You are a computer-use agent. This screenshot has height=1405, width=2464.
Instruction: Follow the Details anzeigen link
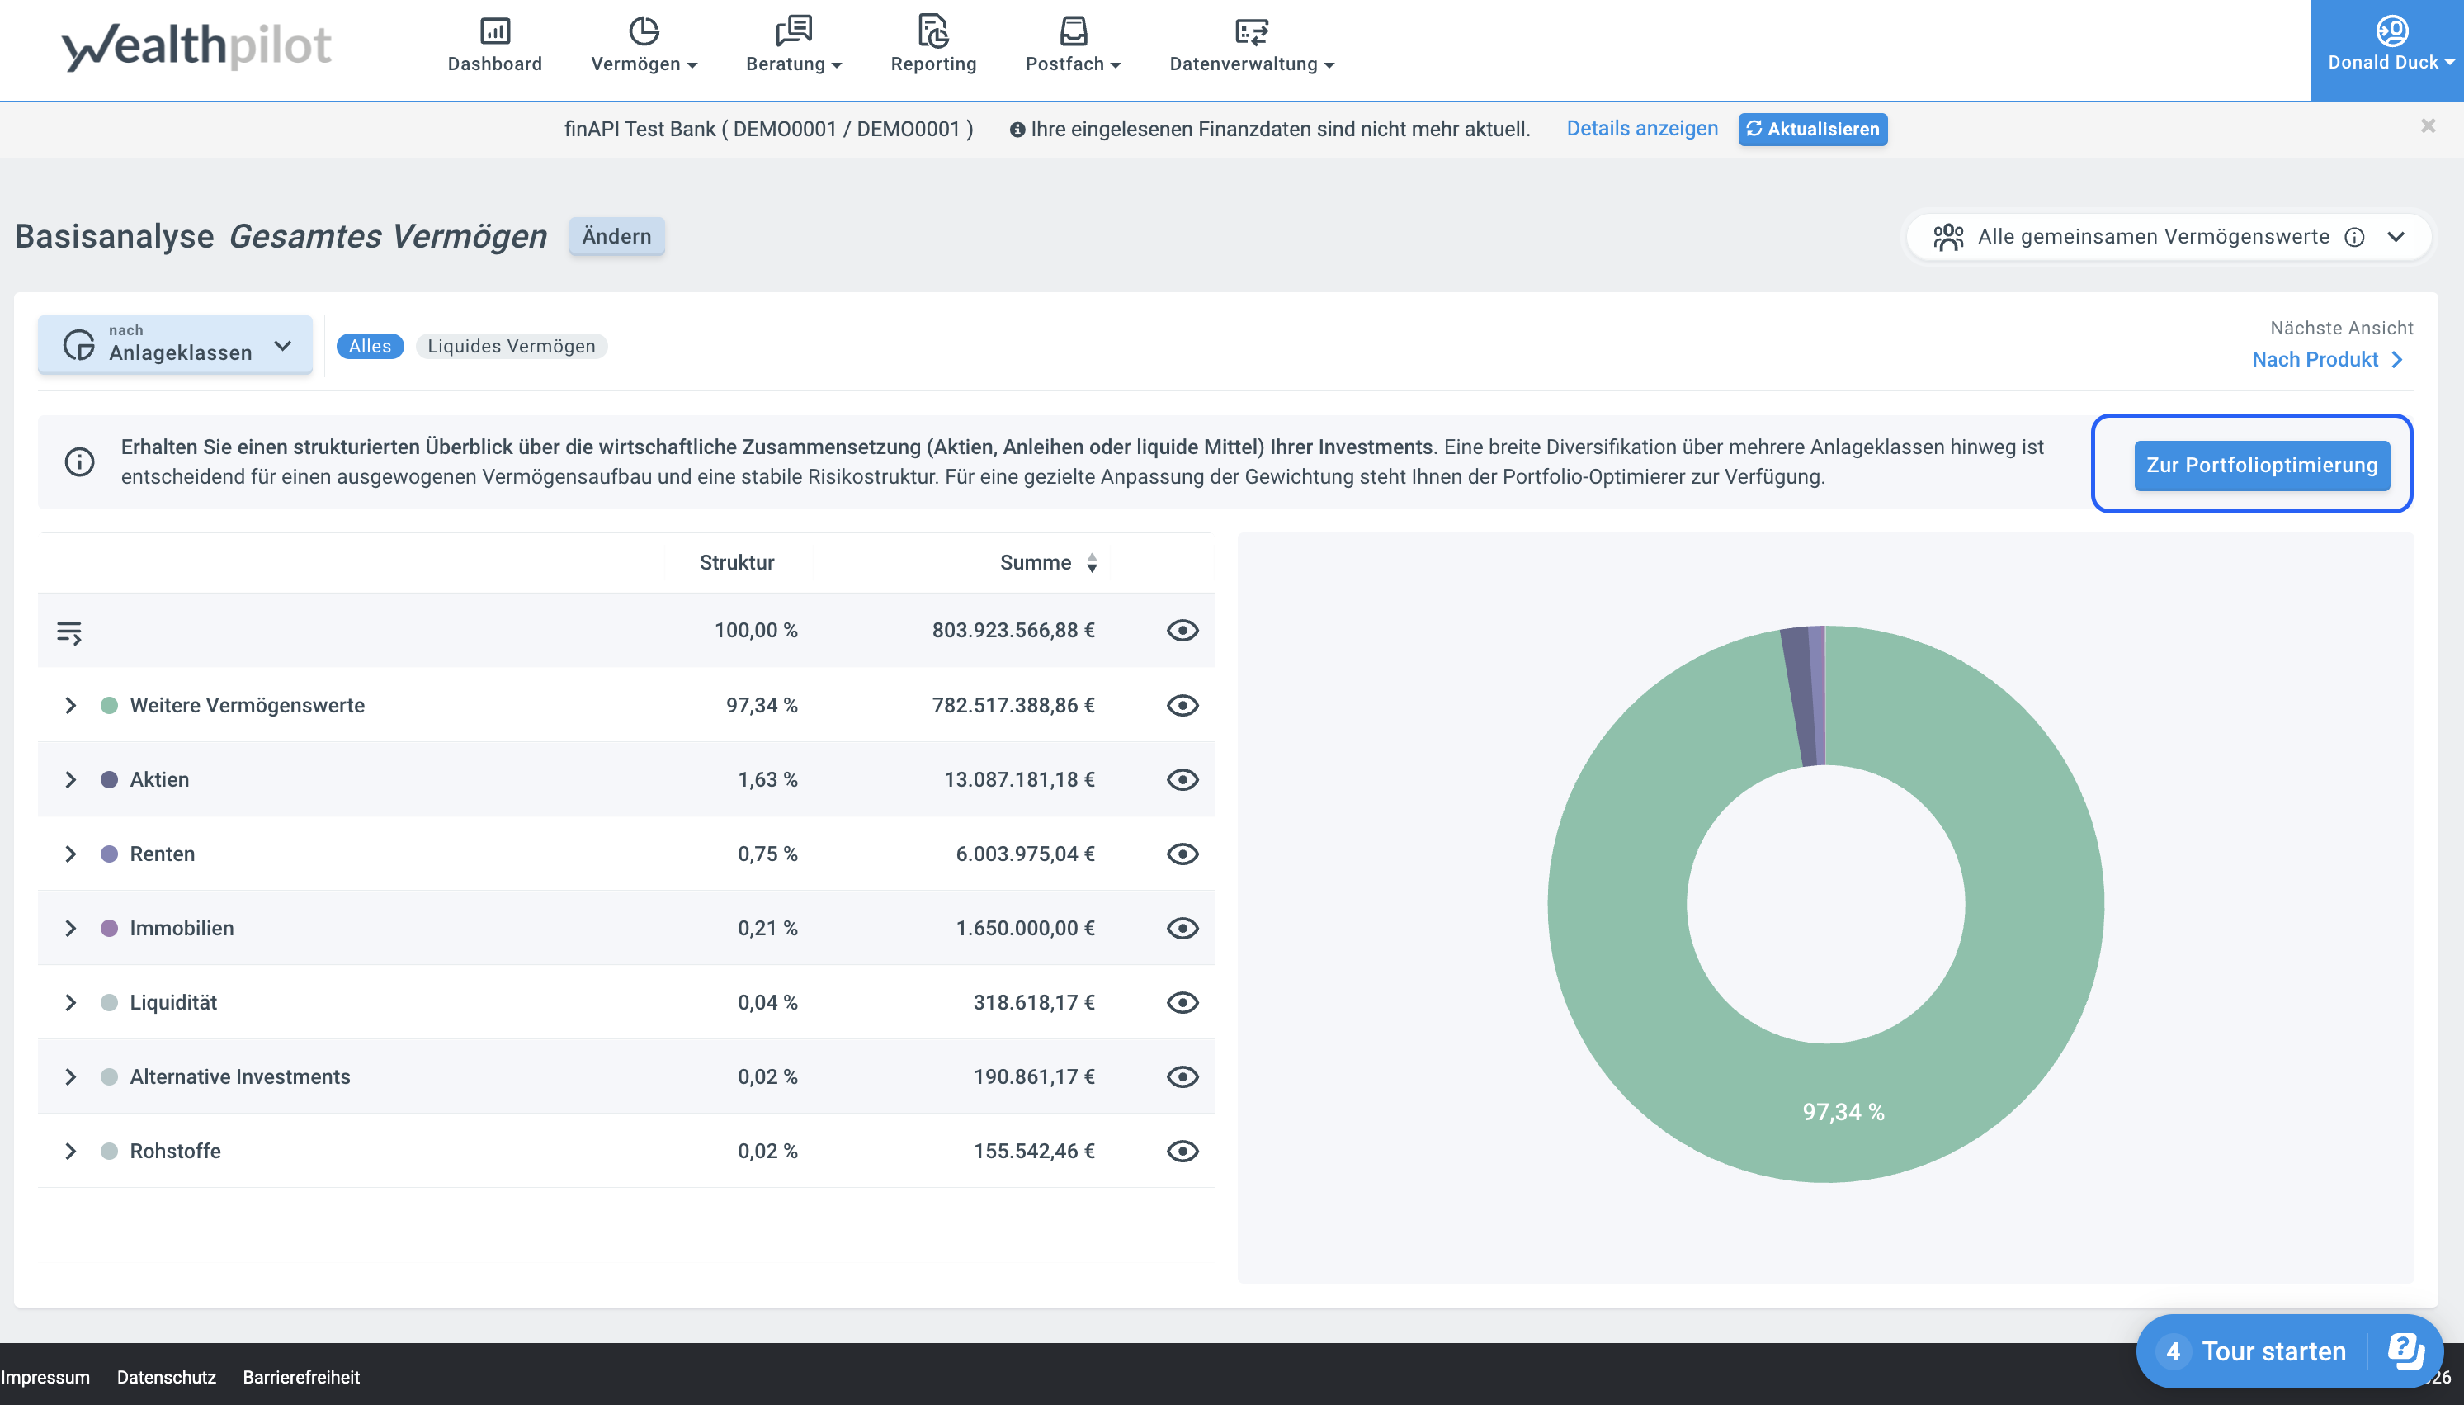[x=1641, y=128]
